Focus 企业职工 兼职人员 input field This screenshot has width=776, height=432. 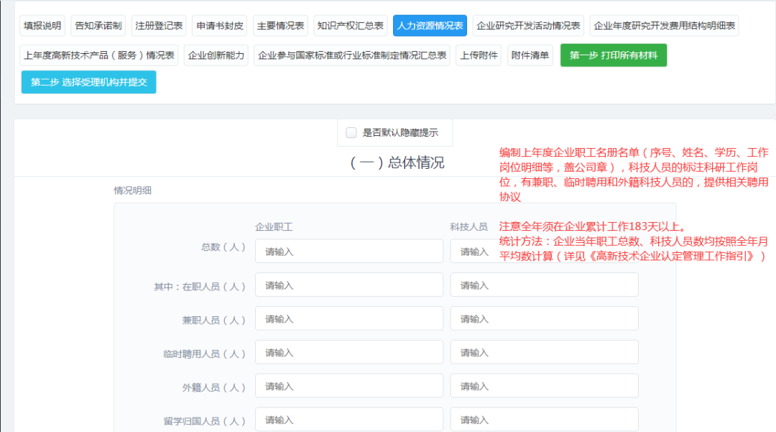pos(349,318)
